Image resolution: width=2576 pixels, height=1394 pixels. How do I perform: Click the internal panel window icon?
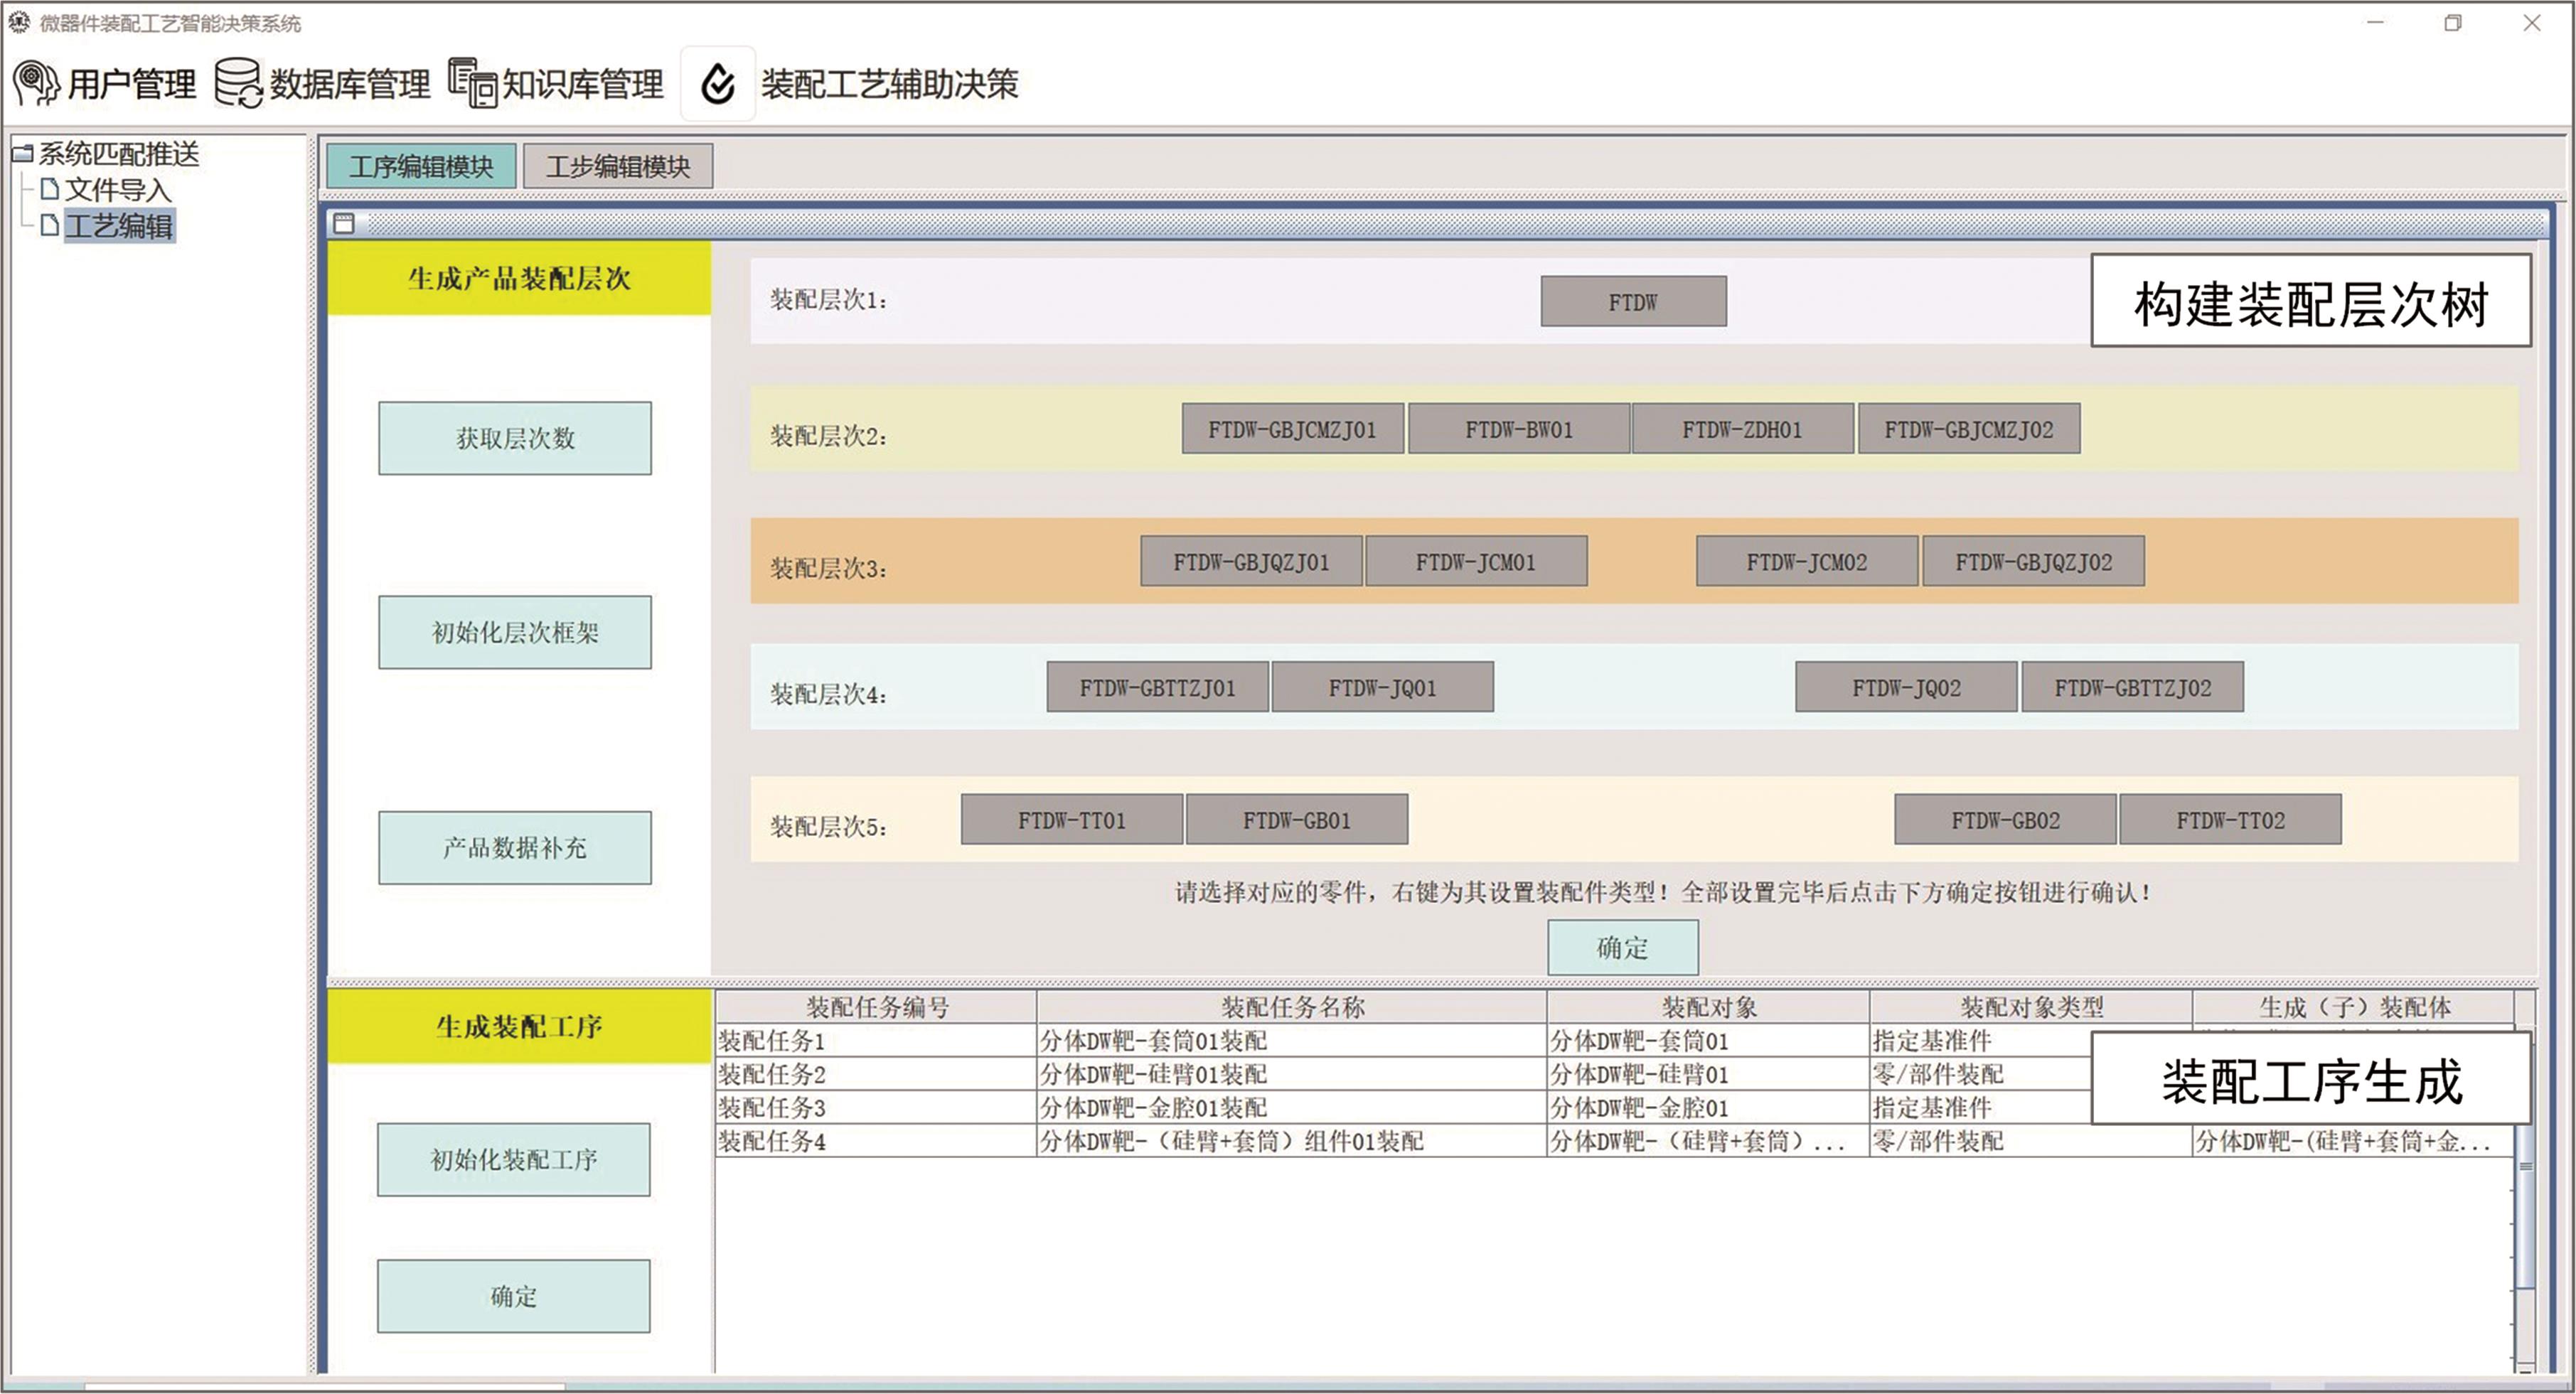[344, 223]
